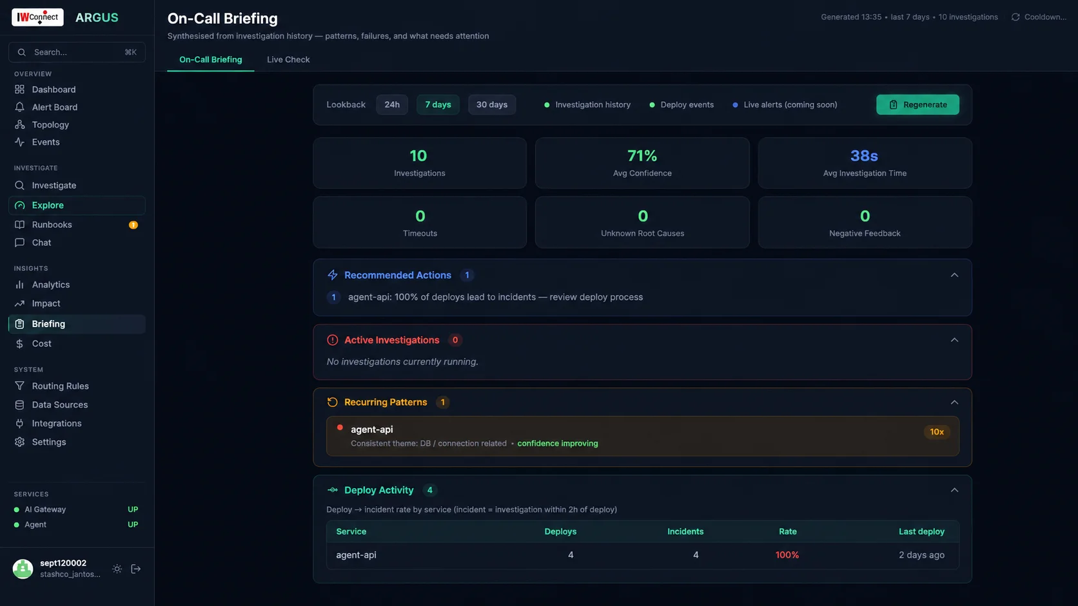Toggle the light/dark theme sun icon

(x=117, y=569)
